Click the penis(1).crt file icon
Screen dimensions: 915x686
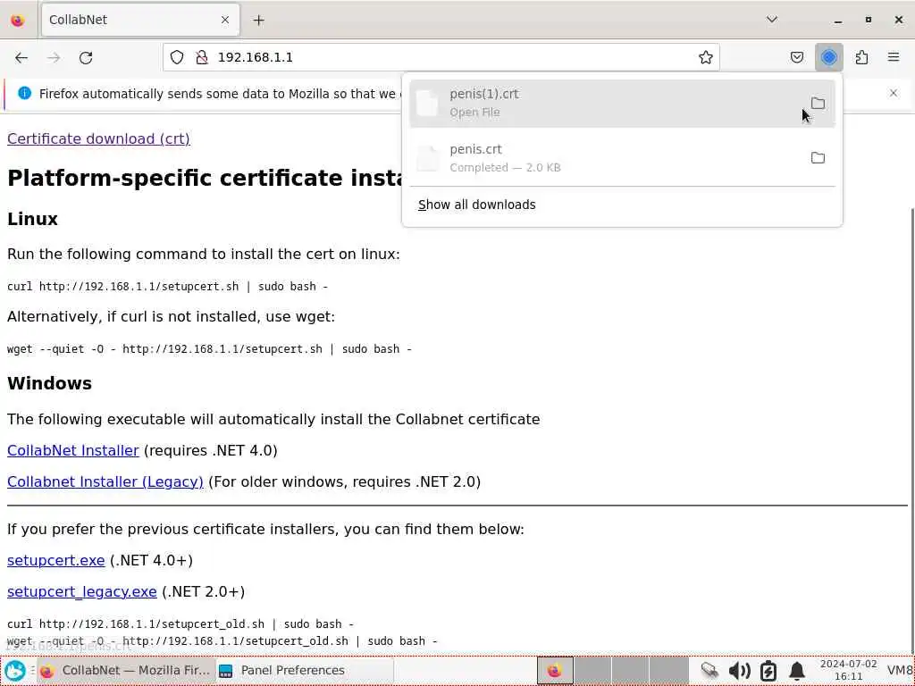tap(427, 103)
